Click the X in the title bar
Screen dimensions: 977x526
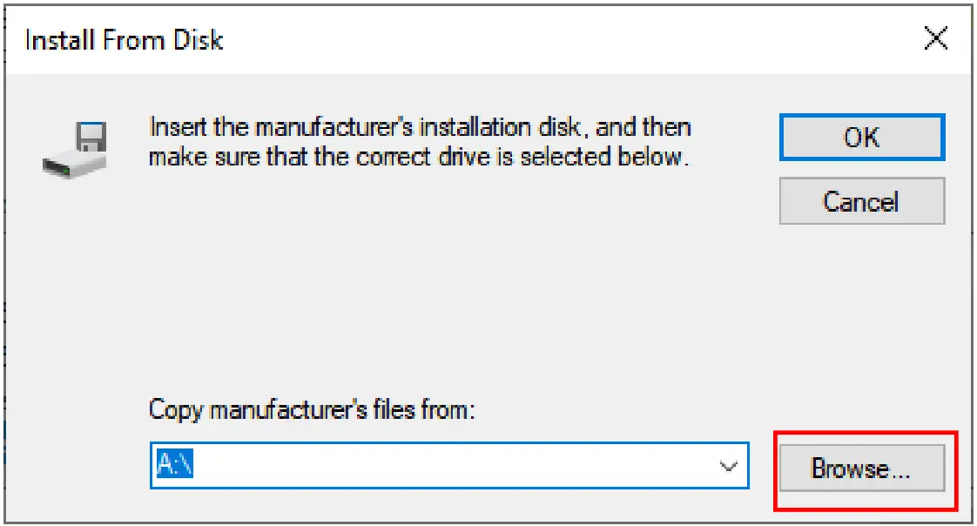click(935, 39)
